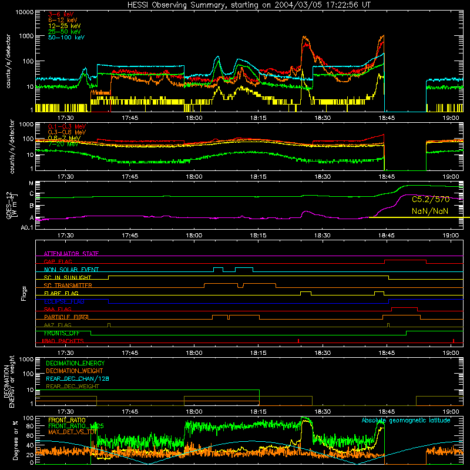This screenshot has height=470, width=470.
Task: Select the 25-50 keV legend label
Action: point(65,32)
